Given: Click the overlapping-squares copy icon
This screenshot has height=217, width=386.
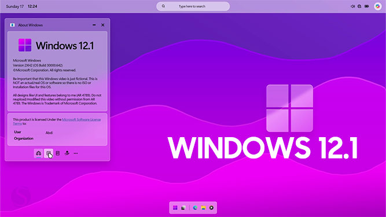Looking at the screenshot, I should [49, 153].
